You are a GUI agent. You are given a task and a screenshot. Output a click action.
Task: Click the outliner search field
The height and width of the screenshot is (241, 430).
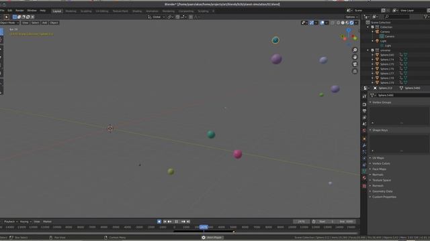[x=396, y=17]
